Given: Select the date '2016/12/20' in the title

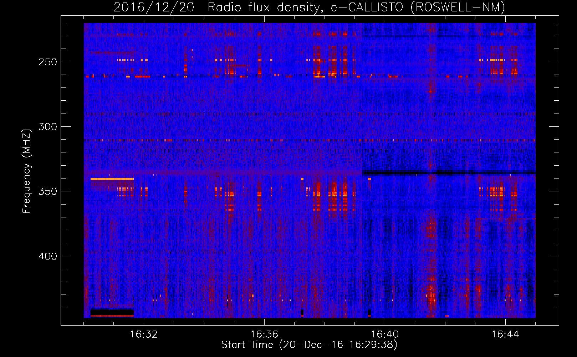Looking at the screenshot, I should (x=154, y=7).
